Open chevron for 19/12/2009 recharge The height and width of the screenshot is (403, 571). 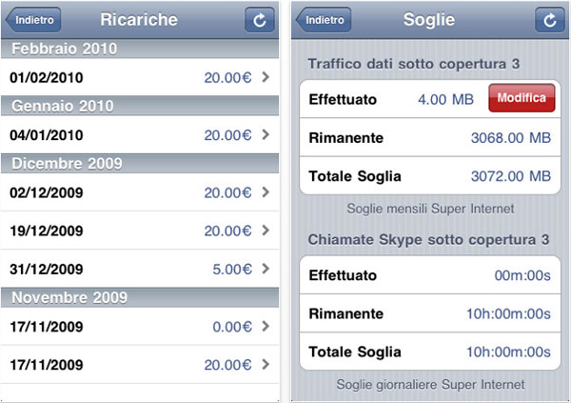point(266,231)
